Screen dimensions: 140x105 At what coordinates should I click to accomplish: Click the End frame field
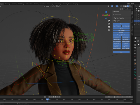[x=128, y=97]
